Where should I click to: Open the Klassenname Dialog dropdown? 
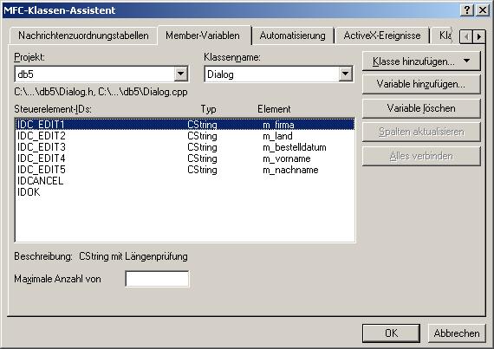click(345, 74)
